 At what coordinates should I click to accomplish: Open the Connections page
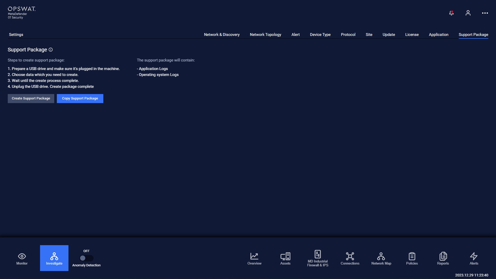tap(350, 259)
